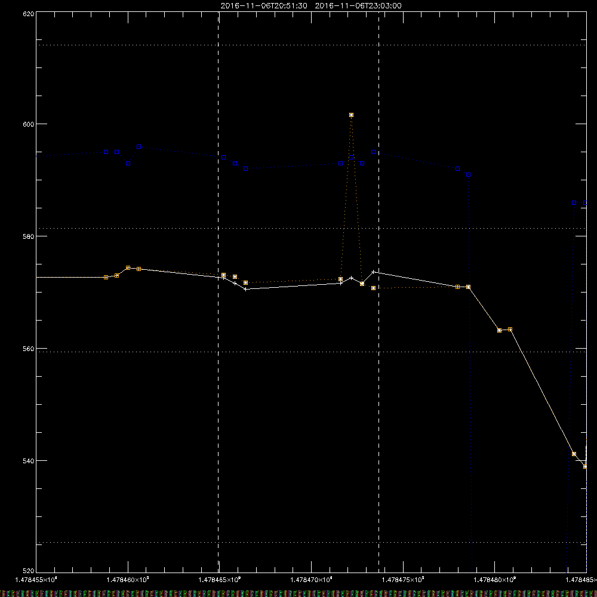Select the 580 y-axis label
This screenshot has width=597, height=597.
[29, 236]
